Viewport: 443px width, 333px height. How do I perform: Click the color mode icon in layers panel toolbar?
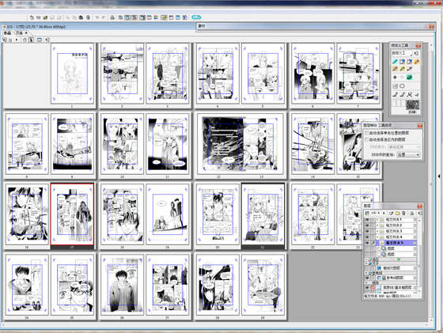coord(367,214)
